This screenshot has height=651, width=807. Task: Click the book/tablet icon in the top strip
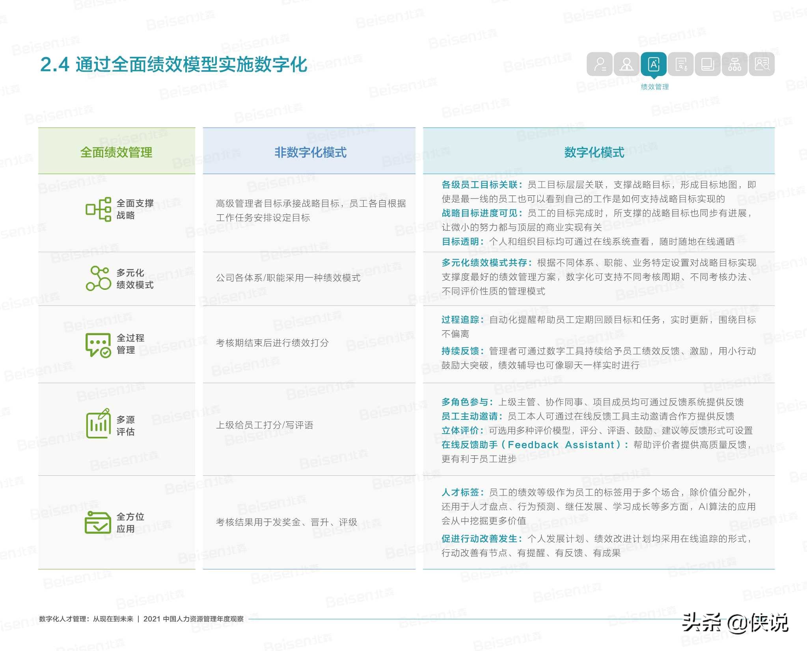pos(708,64)
